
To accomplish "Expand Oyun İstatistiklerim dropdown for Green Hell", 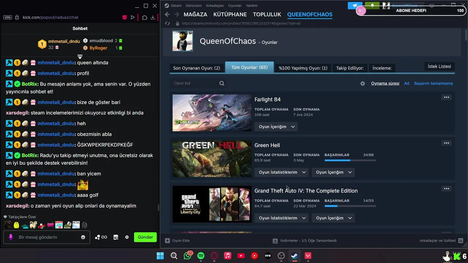I will coord(282,172).
